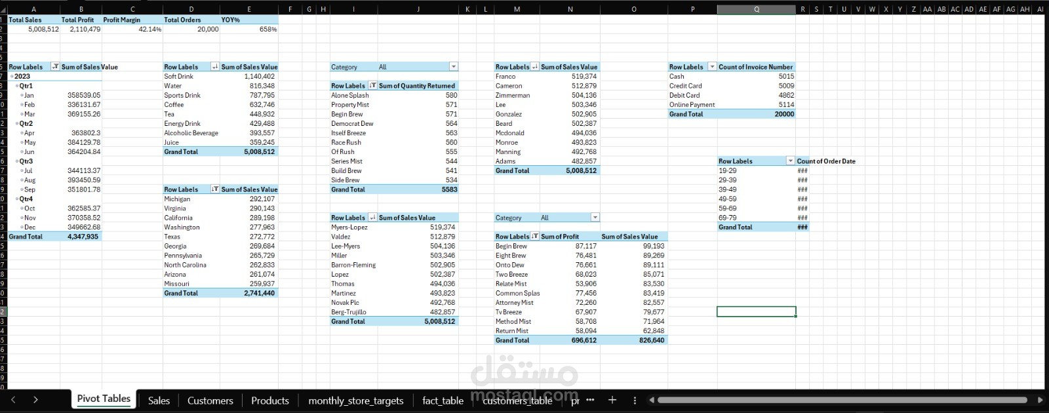Select column Q header
Image resolution: width=1049 pixels, height=413 pixels.
[756, 9]
